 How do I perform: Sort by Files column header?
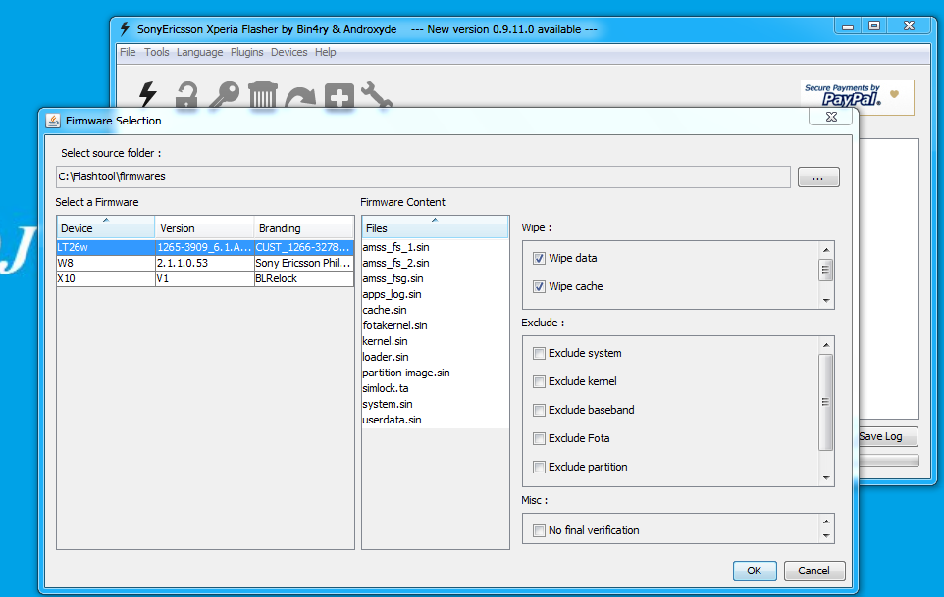[x=435, y=227]
